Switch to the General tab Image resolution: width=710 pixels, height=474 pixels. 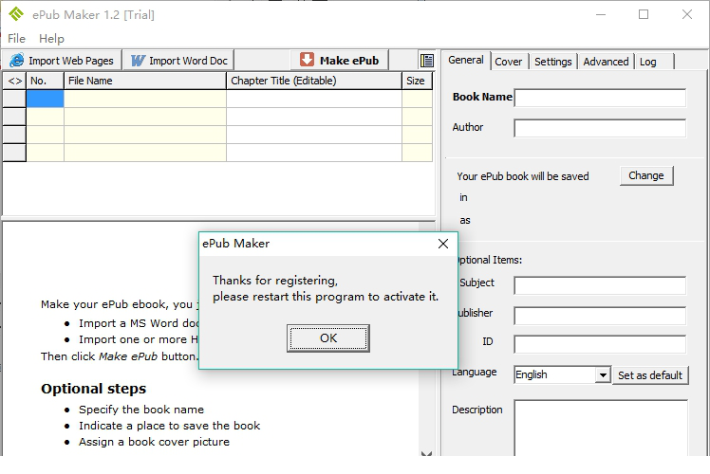tap(466, 60)
